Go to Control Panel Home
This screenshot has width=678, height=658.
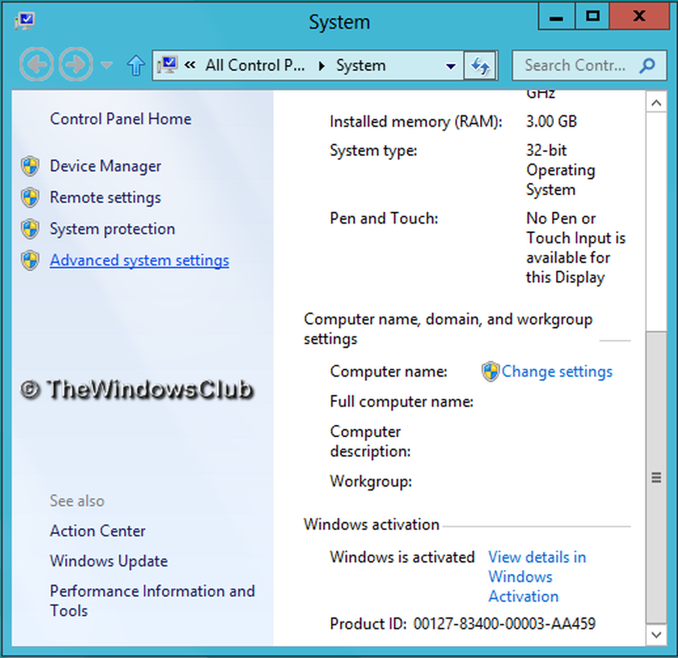(x=120, y=119)
